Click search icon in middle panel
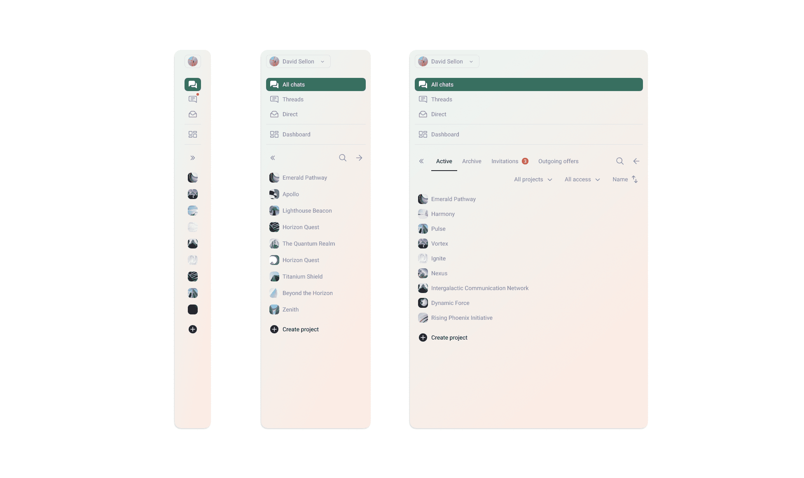 343,158
